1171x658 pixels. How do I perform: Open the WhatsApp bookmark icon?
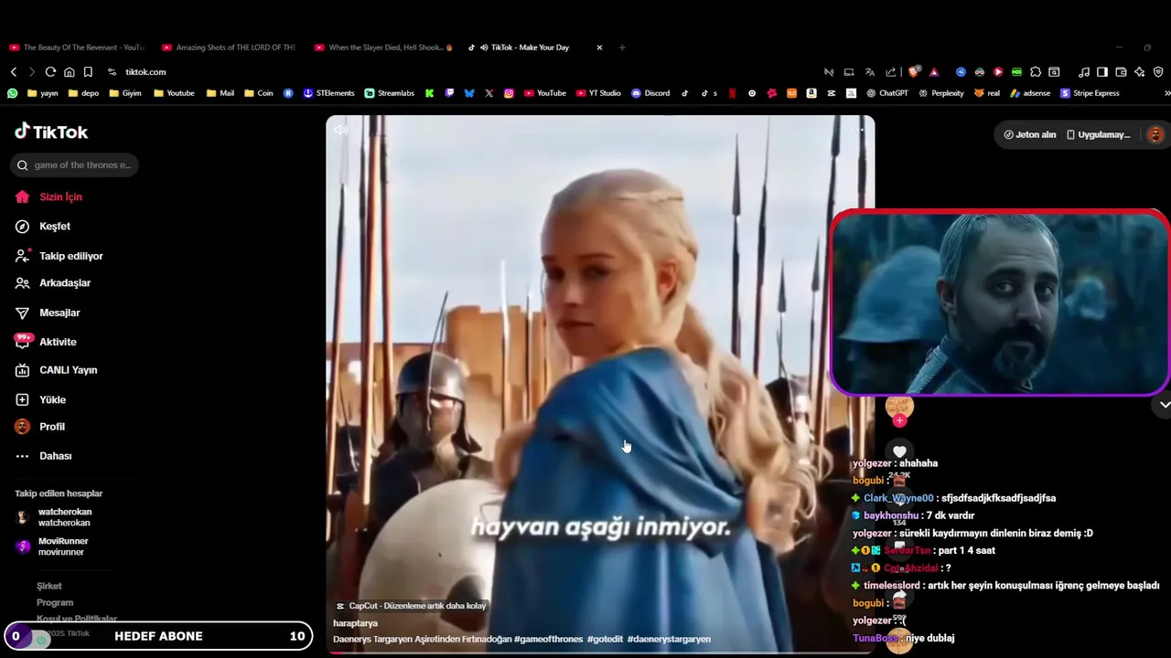(x=12, y=93)
